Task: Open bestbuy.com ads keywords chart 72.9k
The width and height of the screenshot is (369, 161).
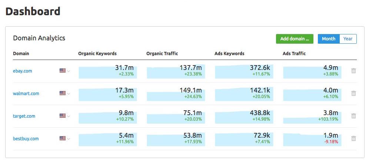Action: [x=244, y=139]
